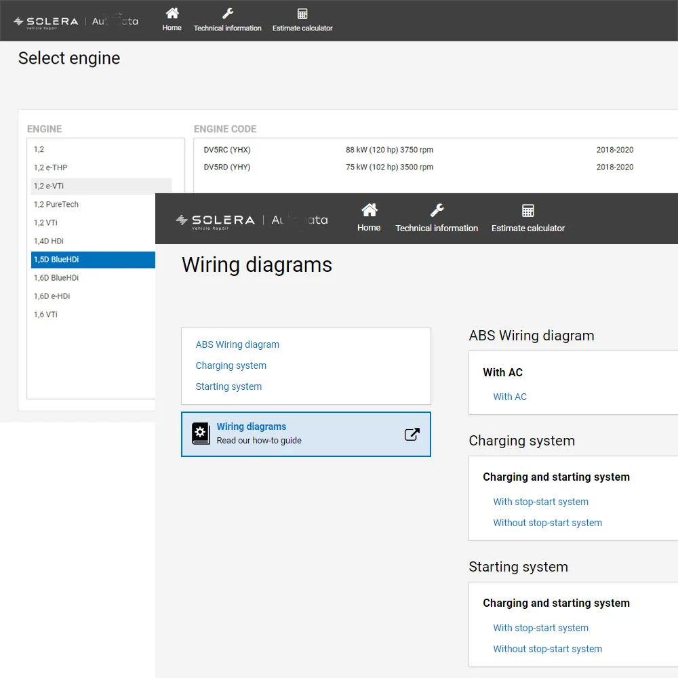
Task: Select the 1,2 e-VTi engine
Action: (49, 186)
